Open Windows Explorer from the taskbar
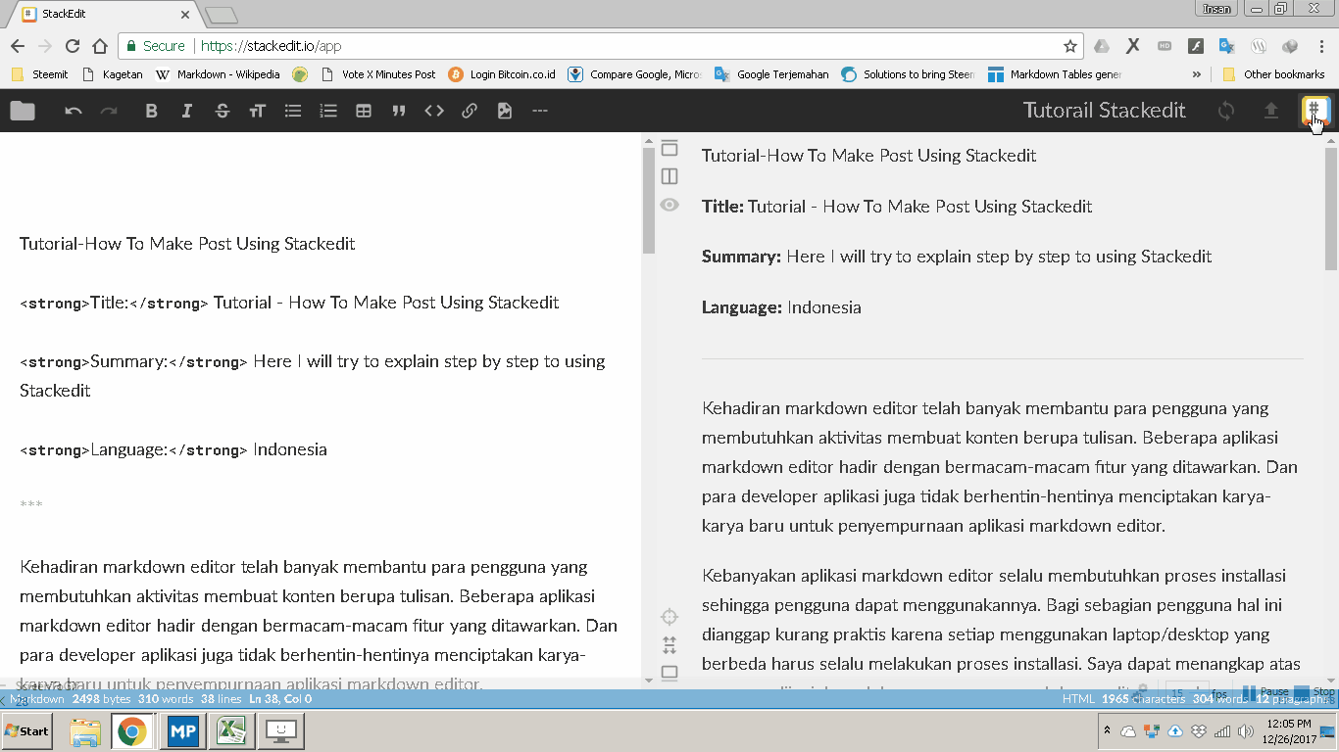 (85, 731)
